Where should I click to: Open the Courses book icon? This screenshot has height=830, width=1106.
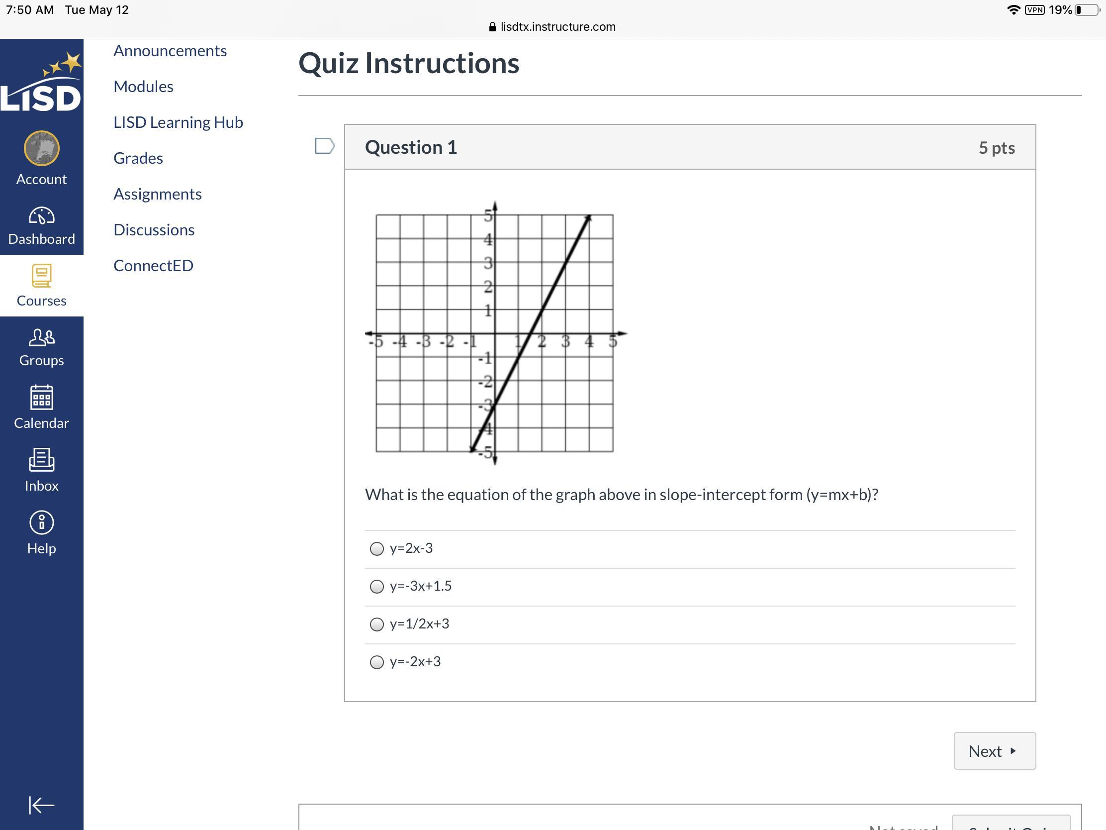coord(41,276)
